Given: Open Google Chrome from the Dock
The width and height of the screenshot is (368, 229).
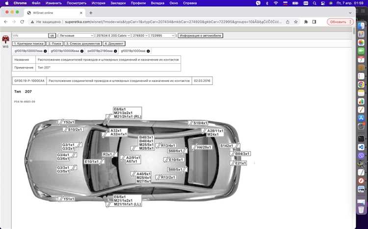Looking at the screenshot, I should (361, 84).
